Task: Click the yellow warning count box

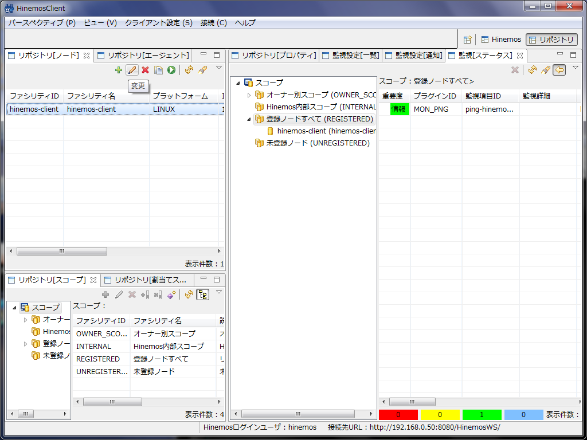Action: 440,415
